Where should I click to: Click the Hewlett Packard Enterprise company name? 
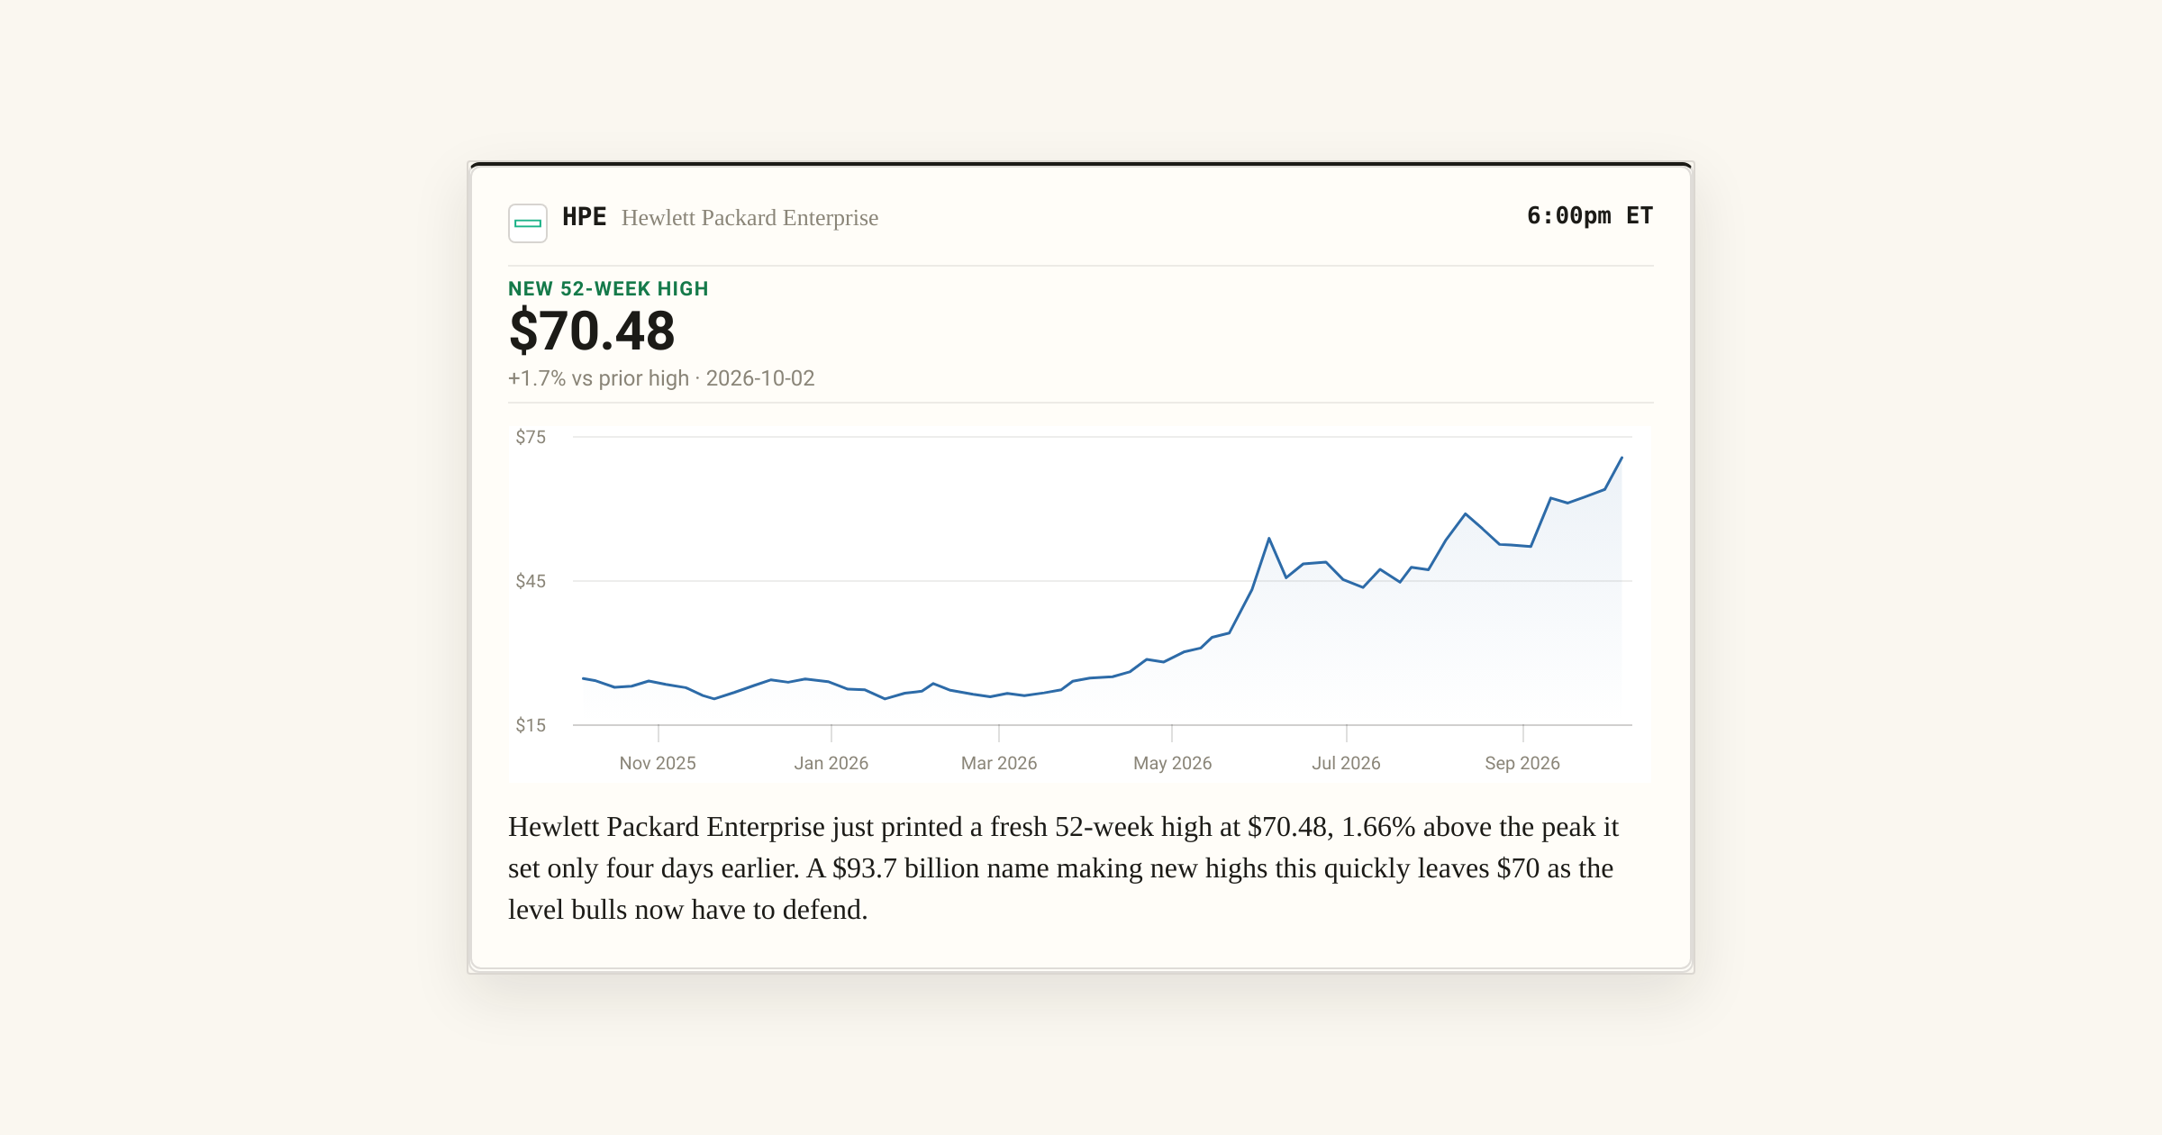pos(749,218)
